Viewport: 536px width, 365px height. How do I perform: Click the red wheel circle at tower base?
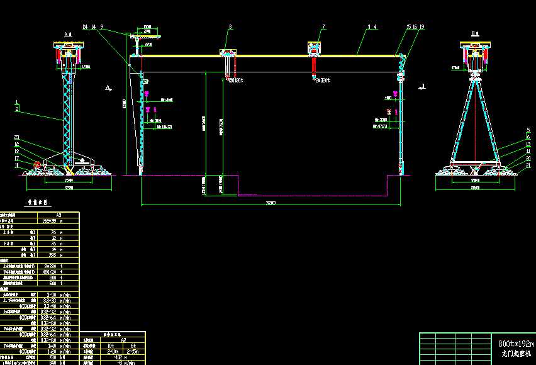[x=36, y=165]
